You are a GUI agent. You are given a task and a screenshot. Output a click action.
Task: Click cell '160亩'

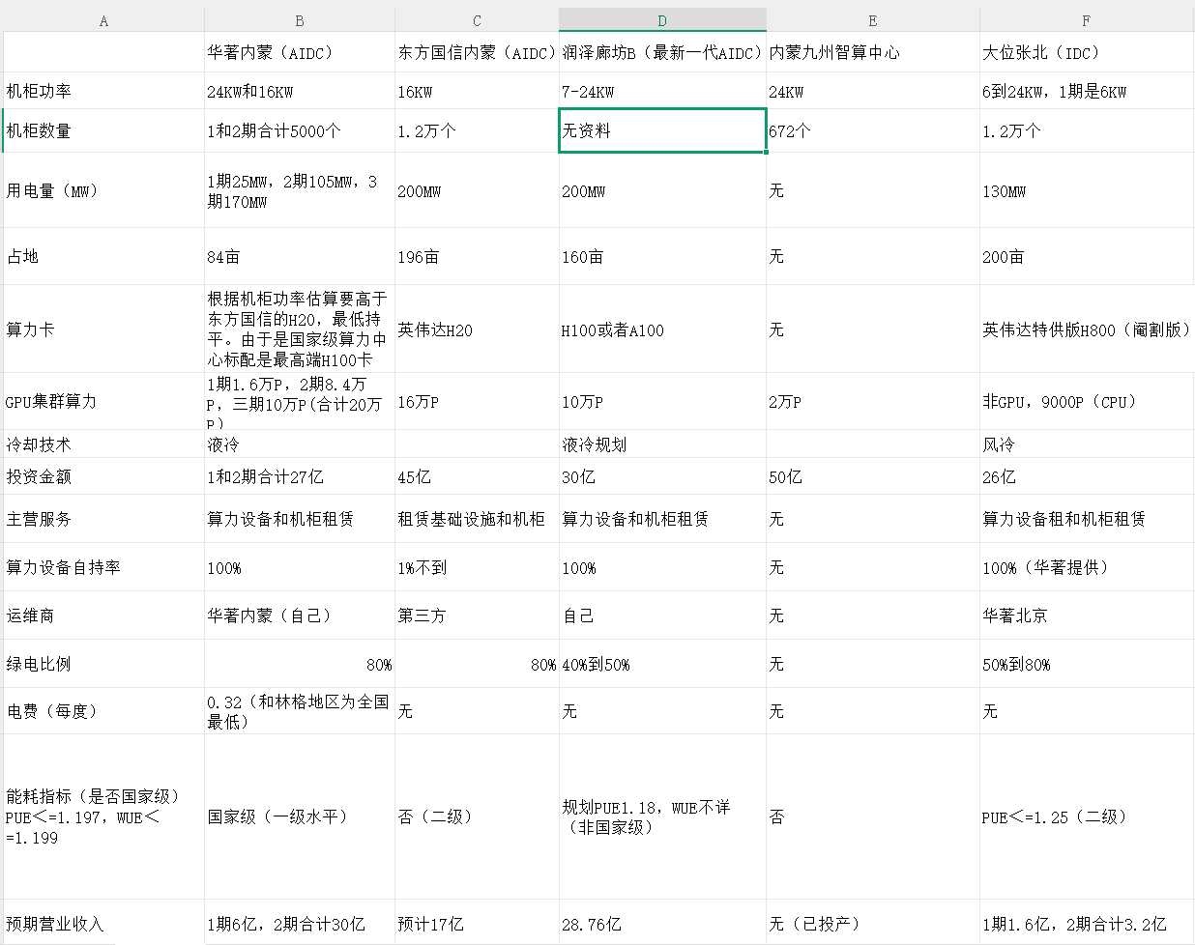click(662, 256)
